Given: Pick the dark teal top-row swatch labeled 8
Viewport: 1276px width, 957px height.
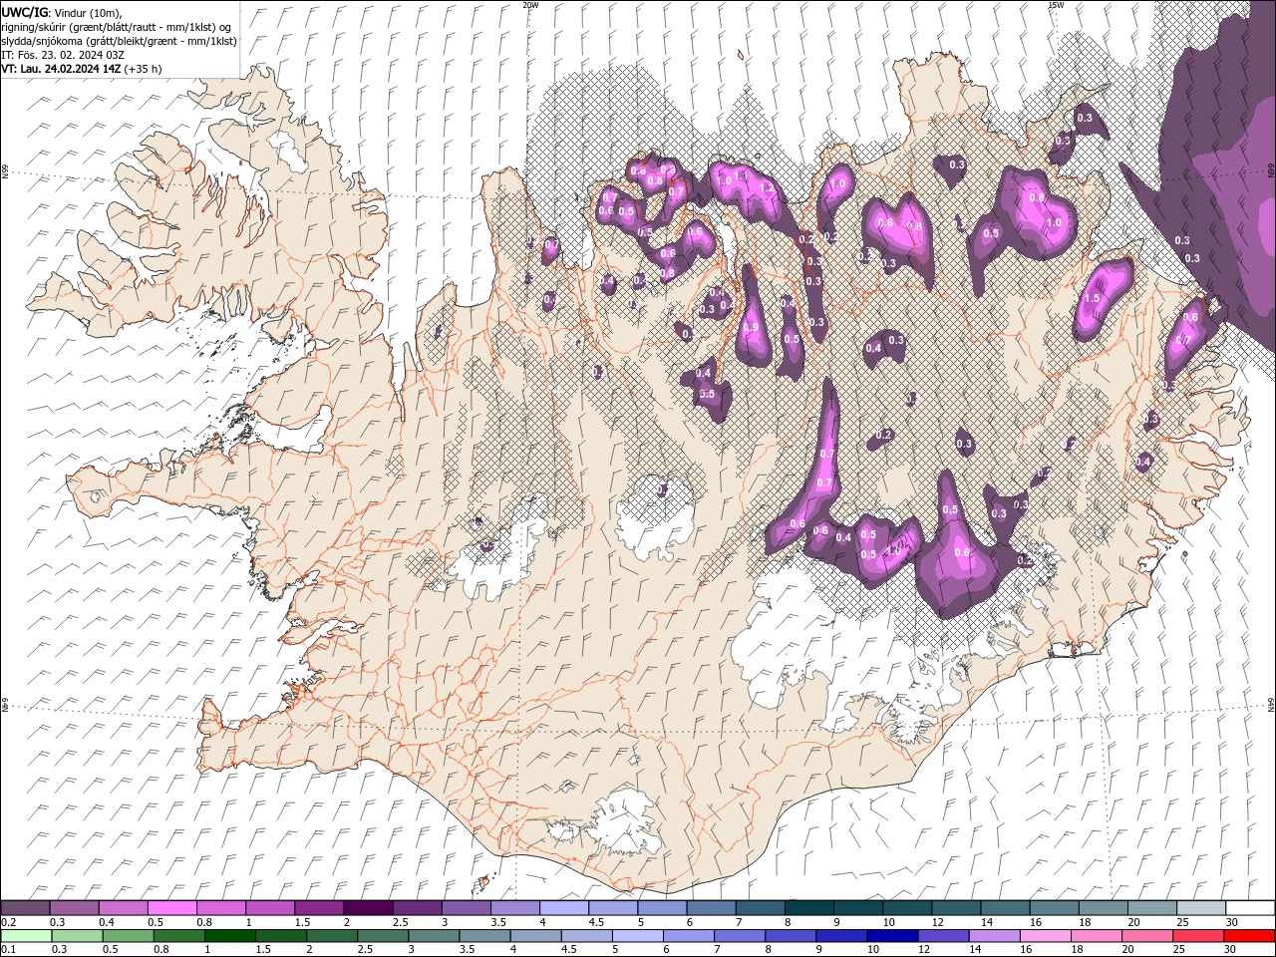Looking at the screenshot, I should pos(807,908).
